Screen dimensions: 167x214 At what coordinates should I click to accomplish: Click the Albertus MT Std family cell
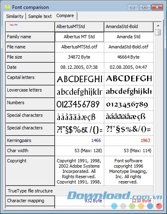(79, 37)
